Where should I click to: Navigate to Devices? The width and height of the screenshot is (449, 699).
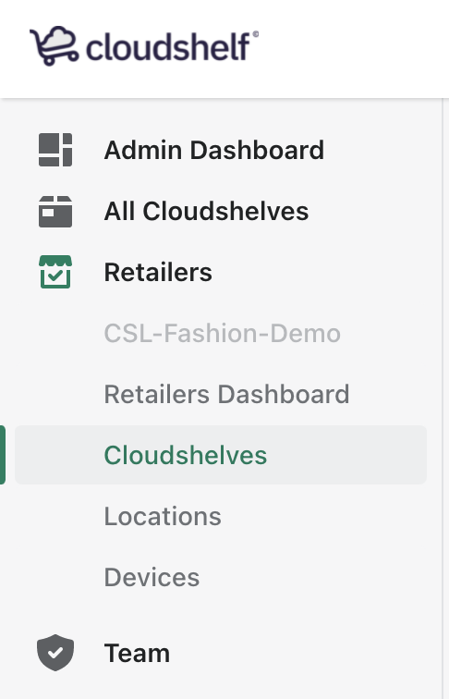pos(152,577)
